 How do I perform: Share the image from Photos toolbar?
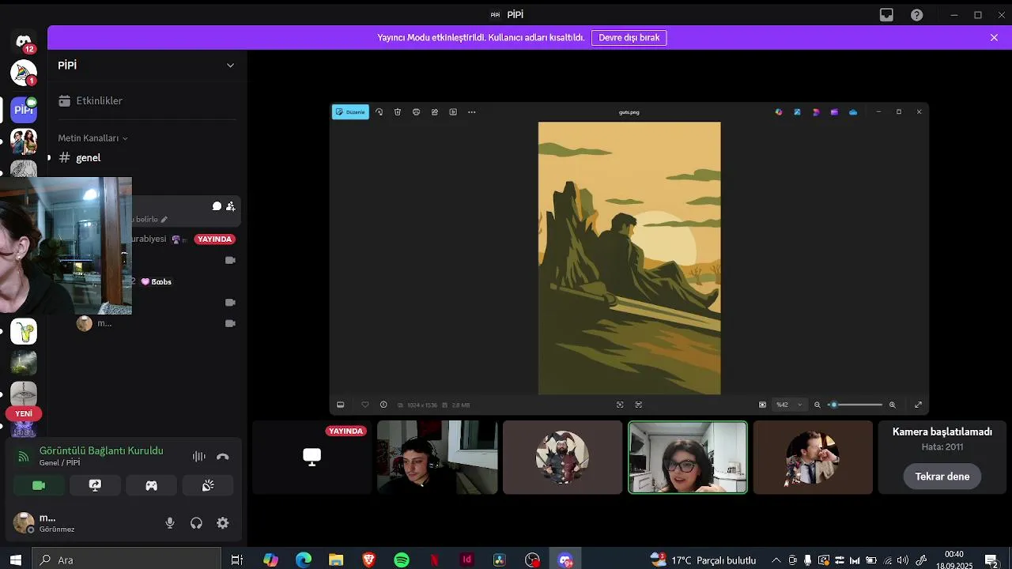pyautogui.click(x=435, y=112)
